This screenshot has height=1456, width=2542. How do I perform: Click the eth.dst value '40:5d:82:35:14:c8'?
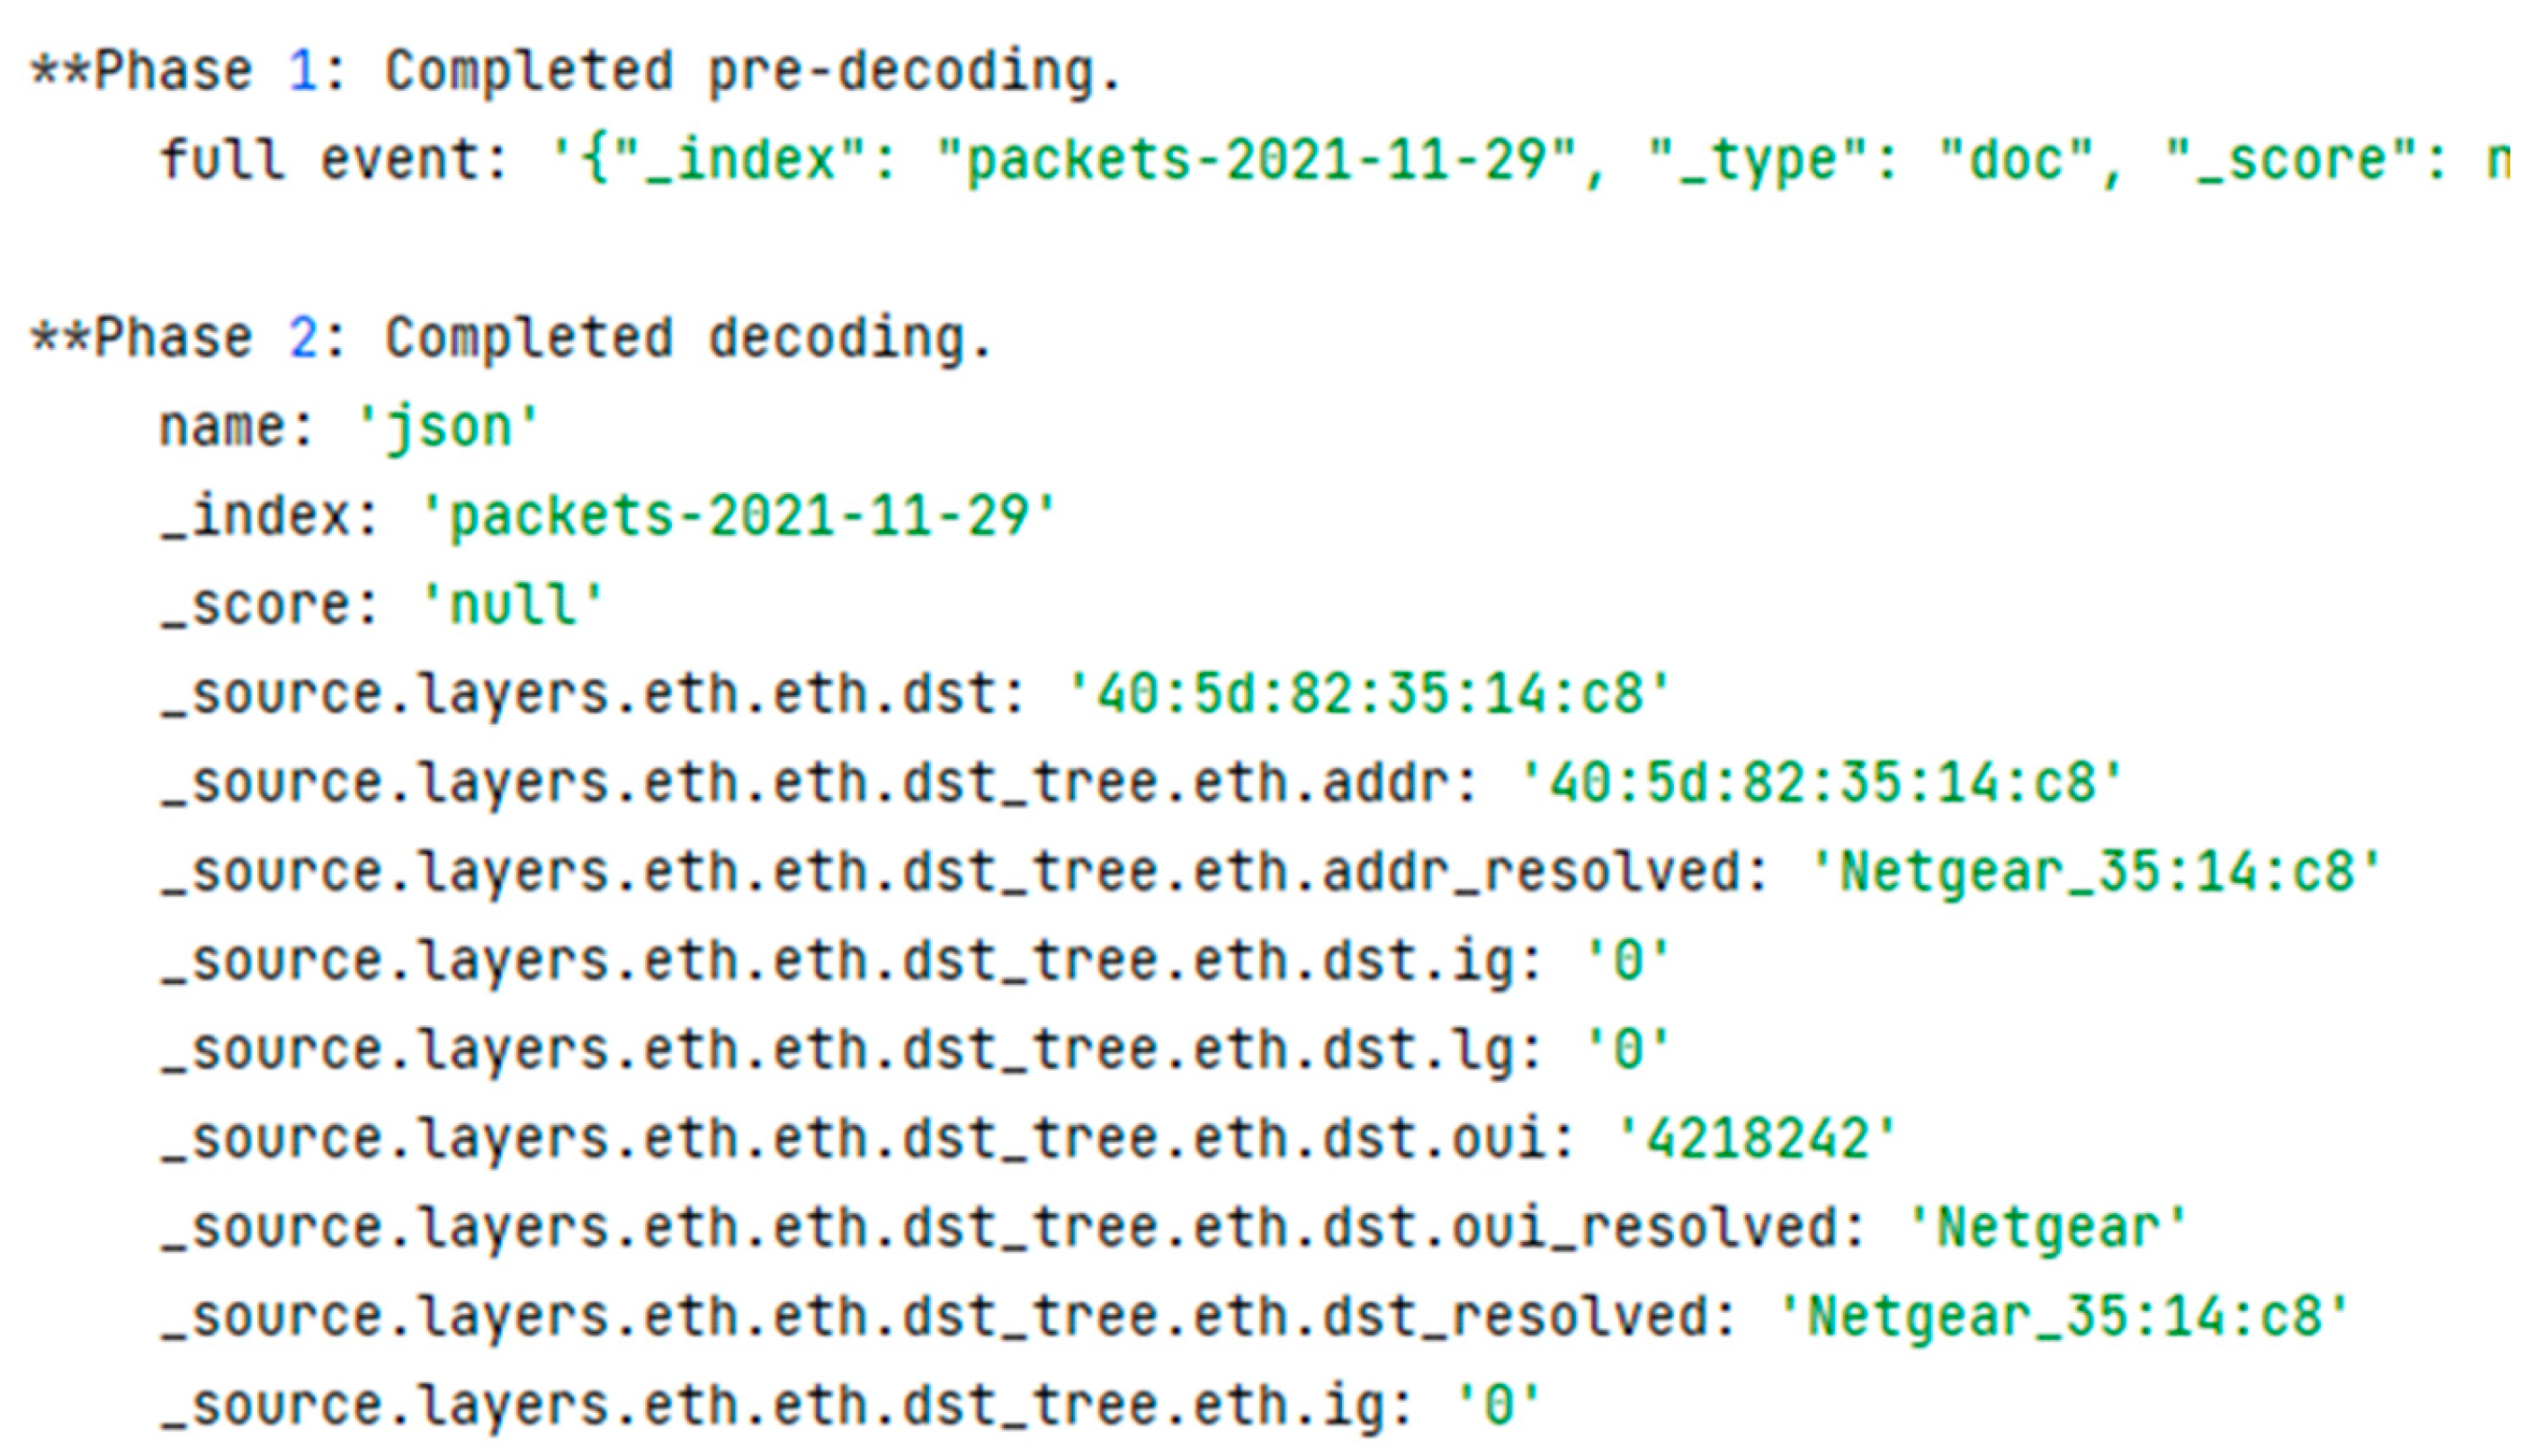tap(1368, 694)
